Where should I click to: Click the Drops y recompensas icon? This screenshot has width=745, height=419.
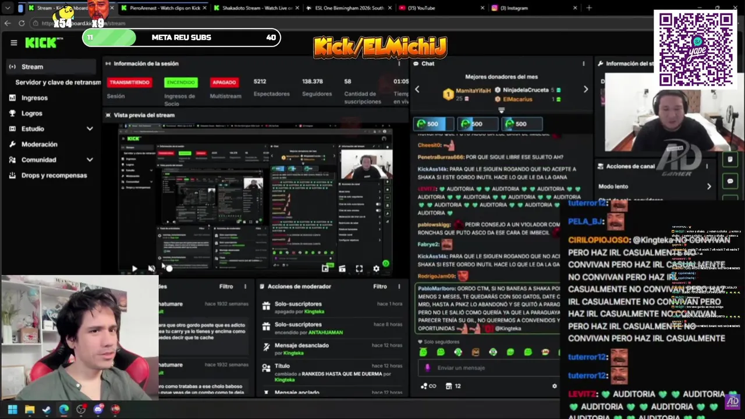pos(12,175)
